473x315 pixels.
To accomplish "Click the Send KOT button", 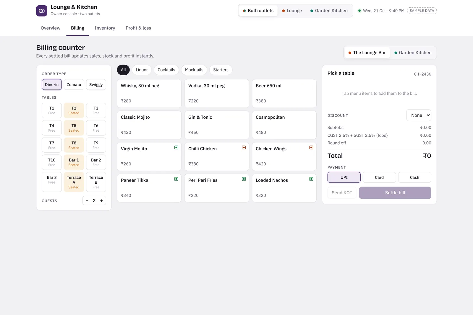I will coord(342,193).
